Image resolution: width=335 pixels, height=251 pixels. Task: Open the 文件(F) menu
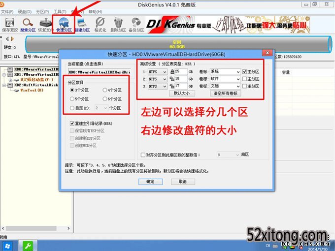(7, 11)
